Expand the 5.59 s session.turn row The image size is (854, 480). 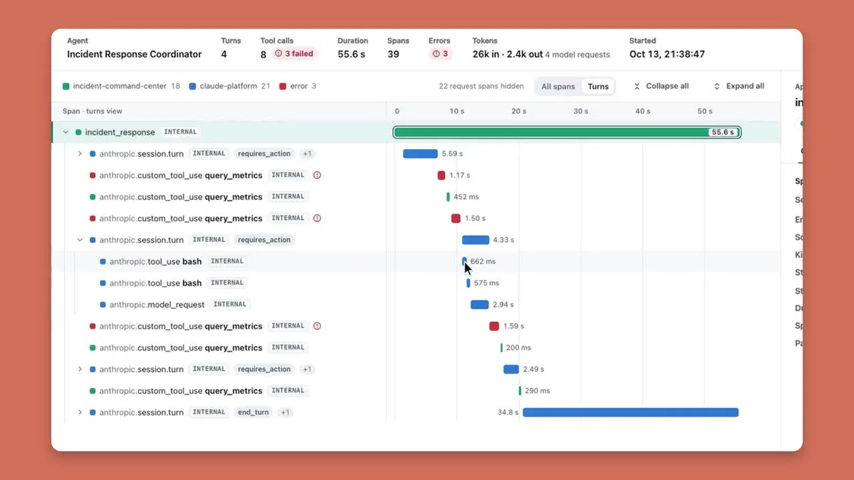tap(80, 154)
